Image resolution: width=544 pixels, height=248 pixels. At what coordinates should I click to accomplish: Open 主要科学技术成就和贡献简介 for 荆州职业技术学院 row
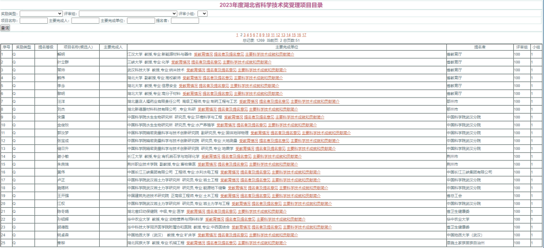tap(274, 164)
